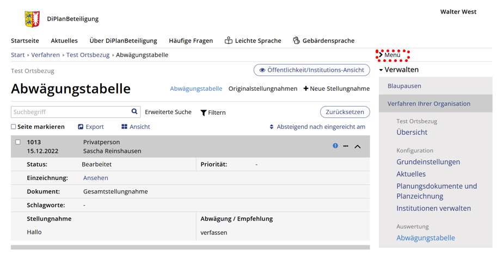Open Häufige Fragen in the navigation

[x=191, y=41]
